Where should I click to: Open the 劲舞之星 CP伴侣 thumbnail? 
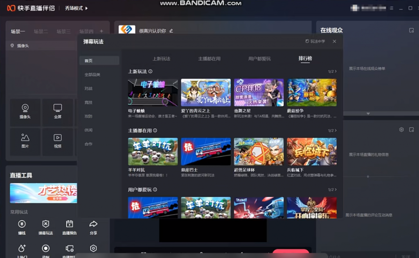click(259, 92)
